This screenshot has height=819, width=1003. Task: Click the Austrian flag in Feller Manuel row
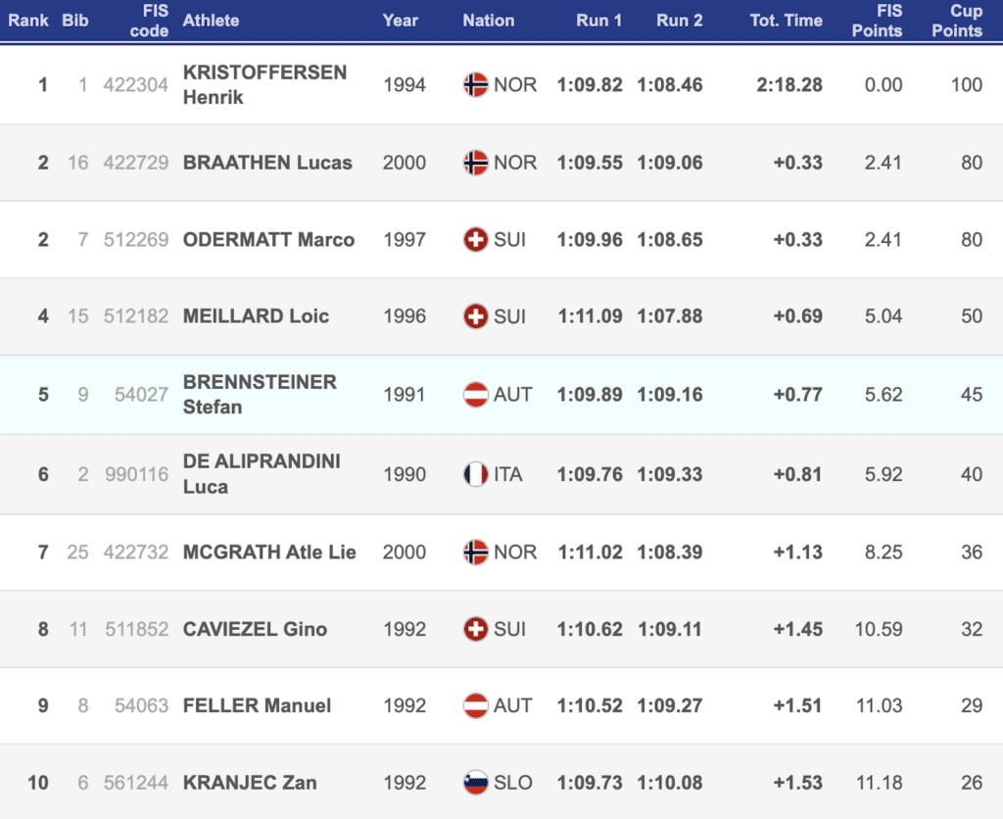475,705
